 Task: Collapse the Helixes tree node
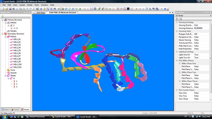pos(6,37)
